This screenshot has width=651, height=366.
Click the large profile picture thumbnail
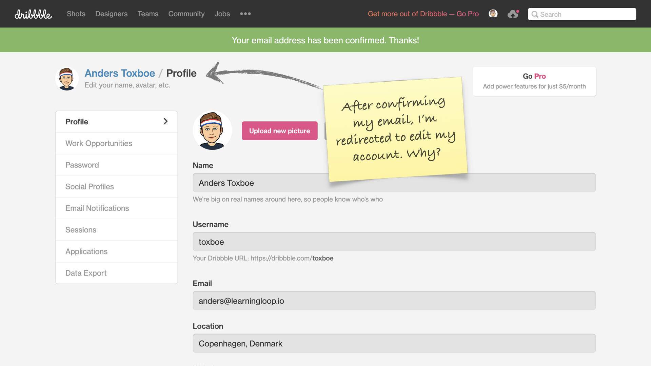point(212,131)
